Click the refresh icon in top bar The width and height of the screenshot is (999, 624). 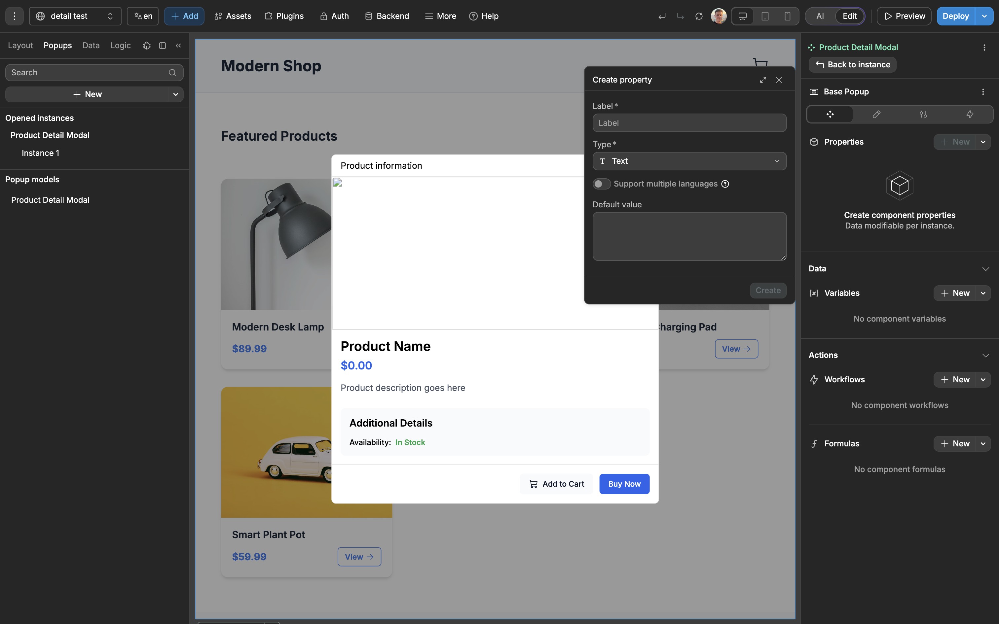tap(699, 16)
